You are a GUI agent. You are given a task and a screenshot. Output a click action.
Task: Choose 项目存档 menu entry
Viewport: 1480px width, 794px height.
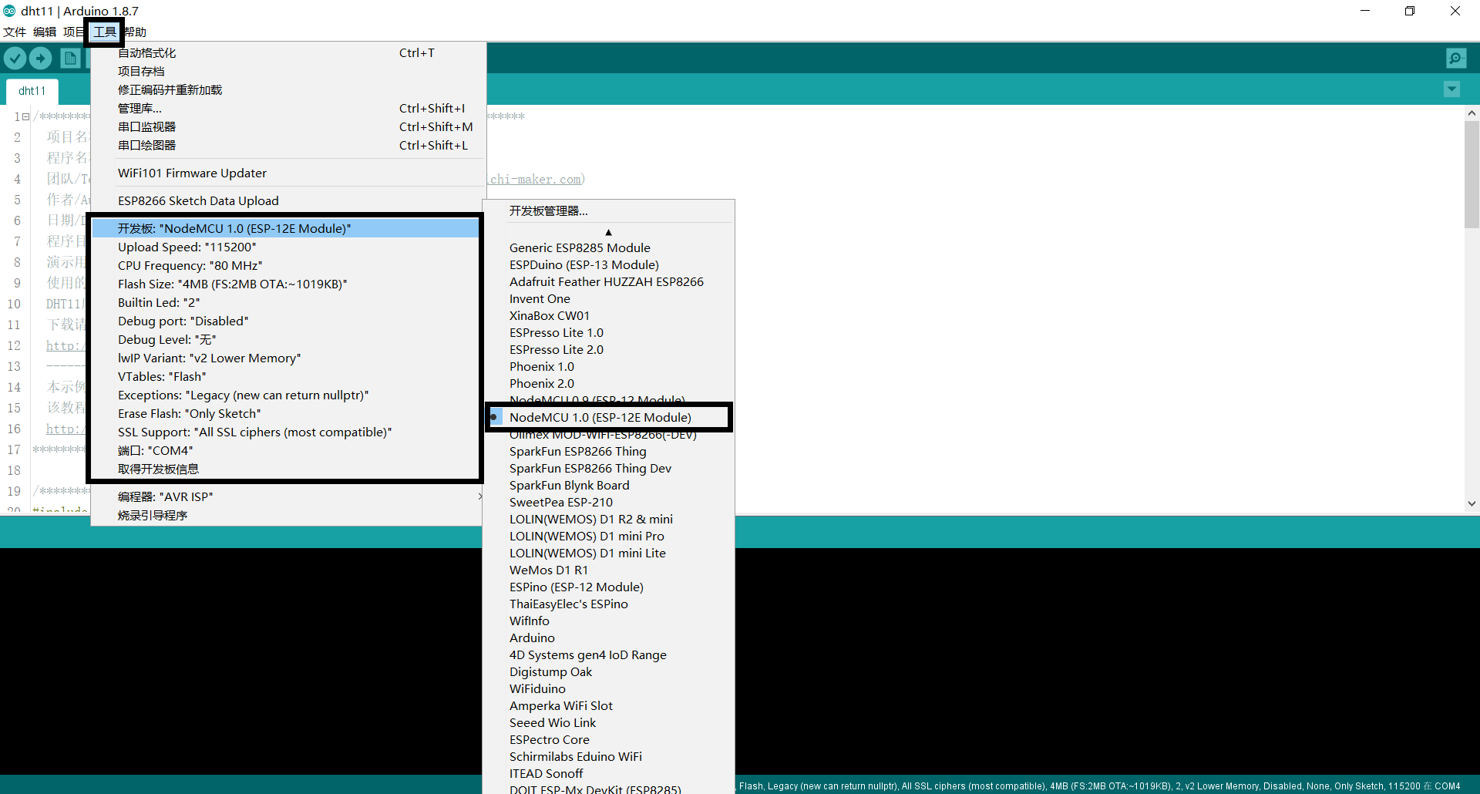(x=287, y=72)
